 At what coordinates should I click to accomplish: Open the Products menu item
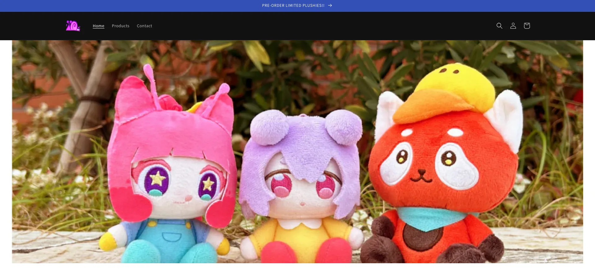[120, 26]
